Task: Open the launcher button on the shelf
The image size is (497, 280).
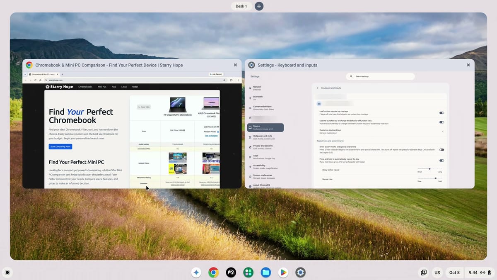Action: pos(7,273)
